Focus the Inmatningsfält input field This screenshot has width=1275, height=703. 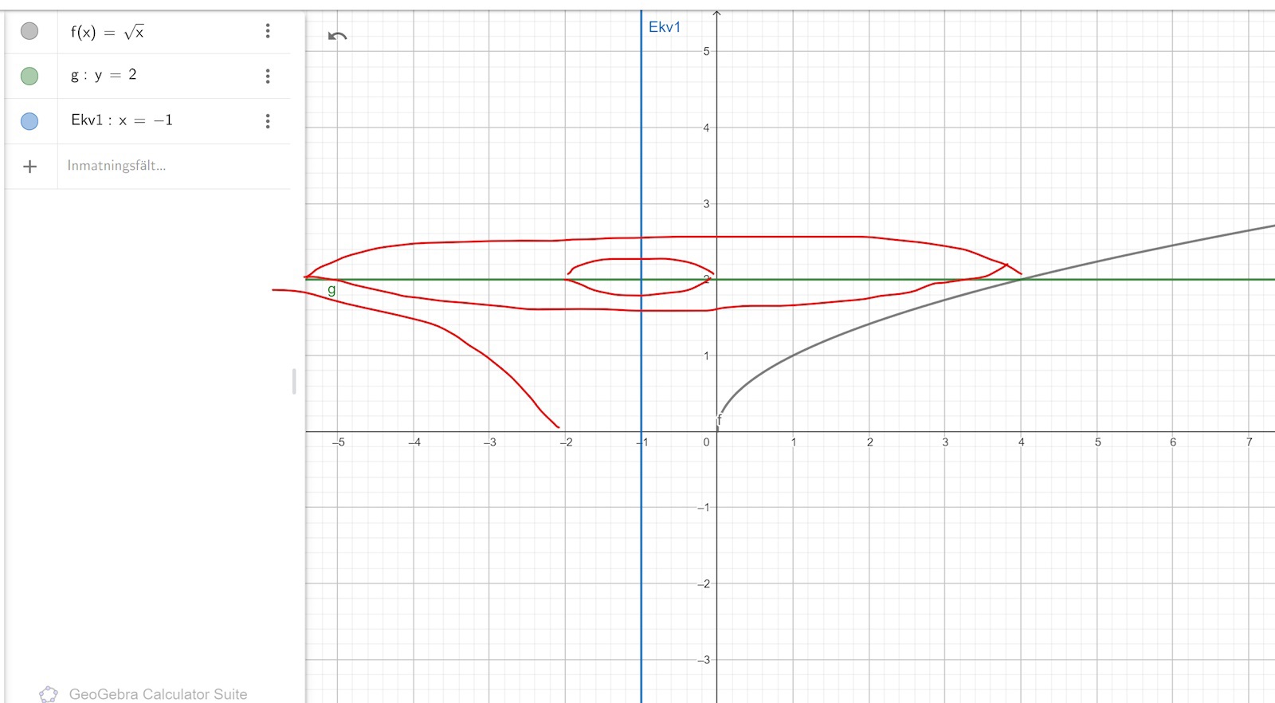pyautogui.click(x=159, y=166)
